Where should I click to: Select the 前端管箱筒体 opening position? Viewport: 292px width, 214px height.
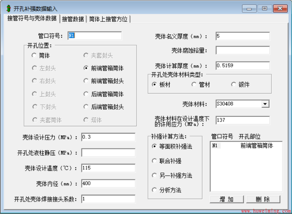click(x=86, y=68)
